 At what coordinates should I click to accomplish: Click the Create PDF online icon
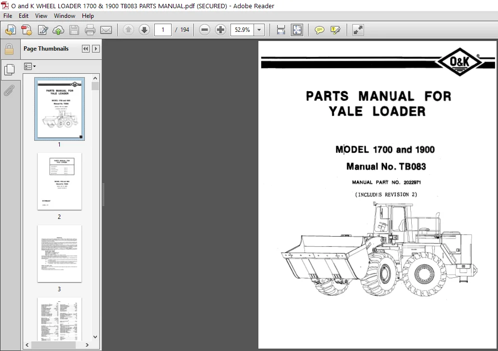tap(27, 30)
